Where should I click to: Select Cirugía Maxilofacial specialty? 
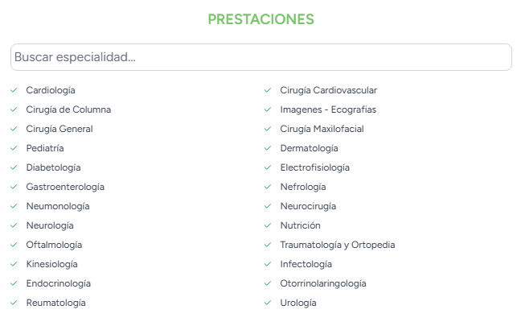click(322, 129)
